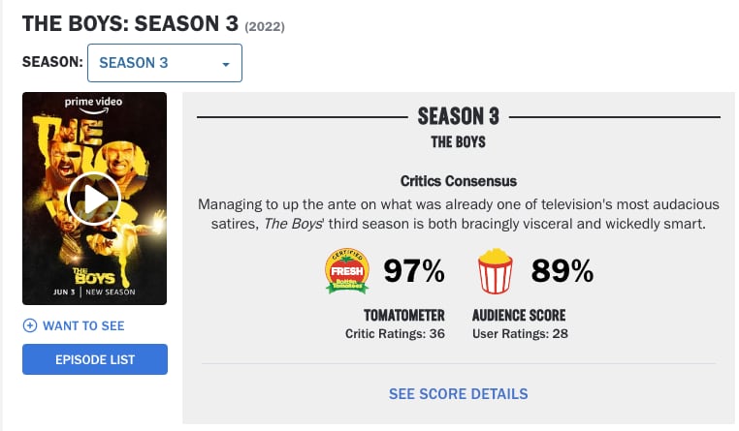Open See Score Details
The width and height of the screenshot is (739, 431).
[x=458, y=393]
